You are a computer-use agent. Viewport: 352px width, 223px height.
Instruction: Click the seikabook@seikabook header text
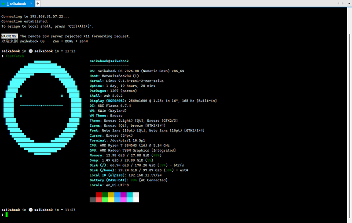(109, 61)
